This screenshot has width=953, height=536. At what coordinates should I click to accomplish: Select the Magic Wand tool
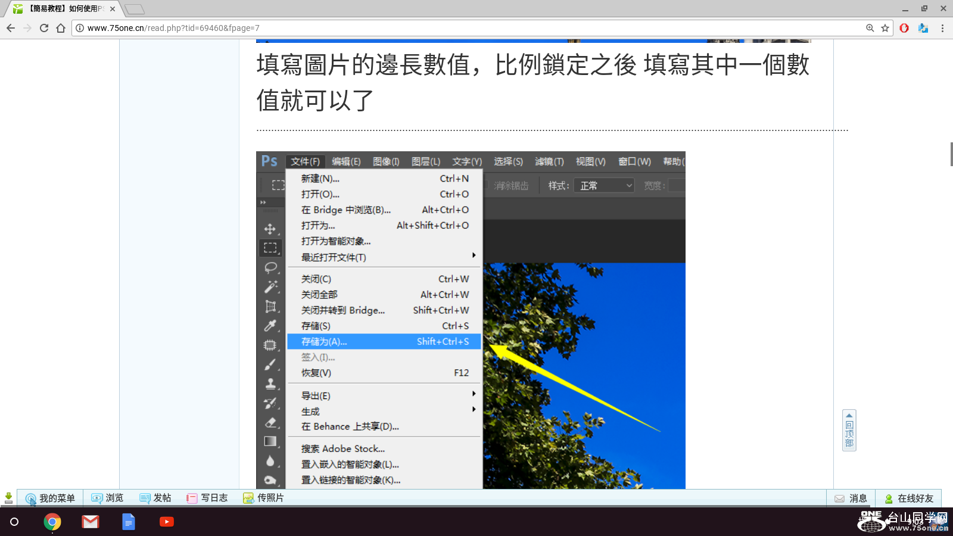(x=270, y=287)
